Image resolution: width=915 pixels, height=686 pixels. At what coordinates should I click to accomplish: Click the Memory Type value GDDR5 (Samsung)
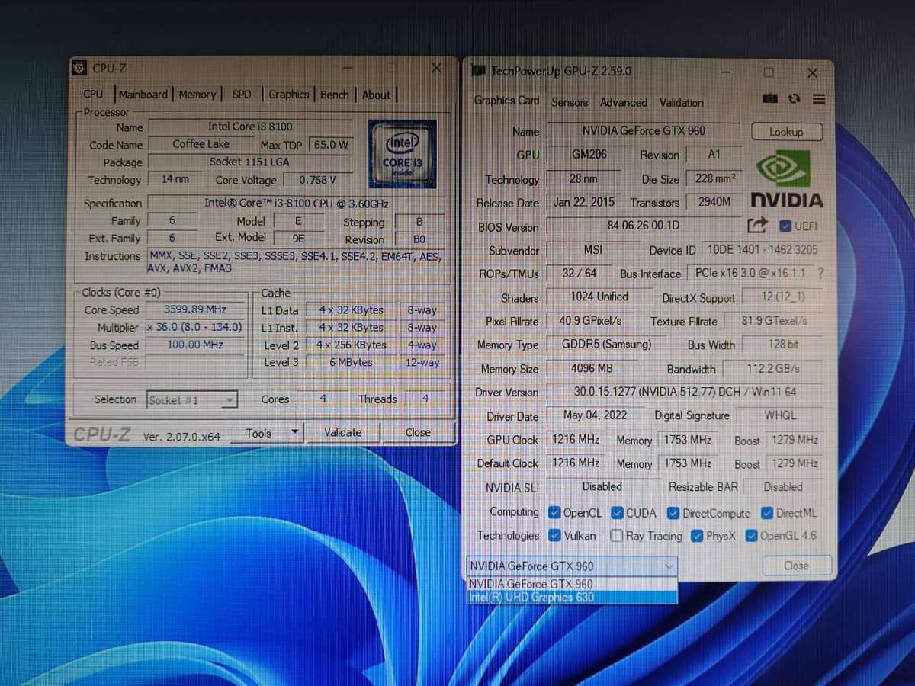pos(607,344)
